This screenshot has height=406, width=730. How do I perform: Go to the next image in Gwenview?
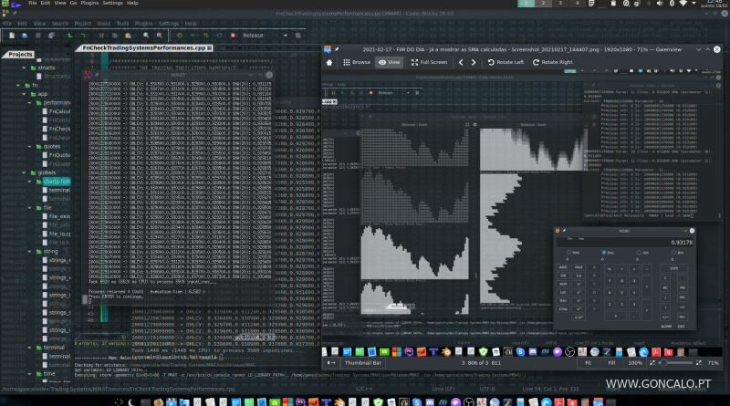pos(474,62)
